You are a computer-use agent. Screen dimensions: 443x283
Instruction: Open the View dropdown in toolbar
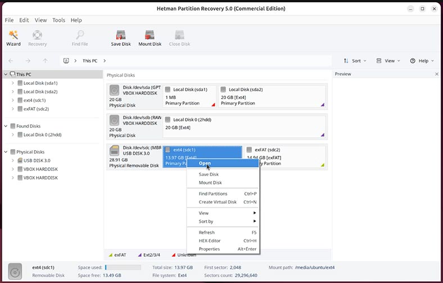click(388, 61)
